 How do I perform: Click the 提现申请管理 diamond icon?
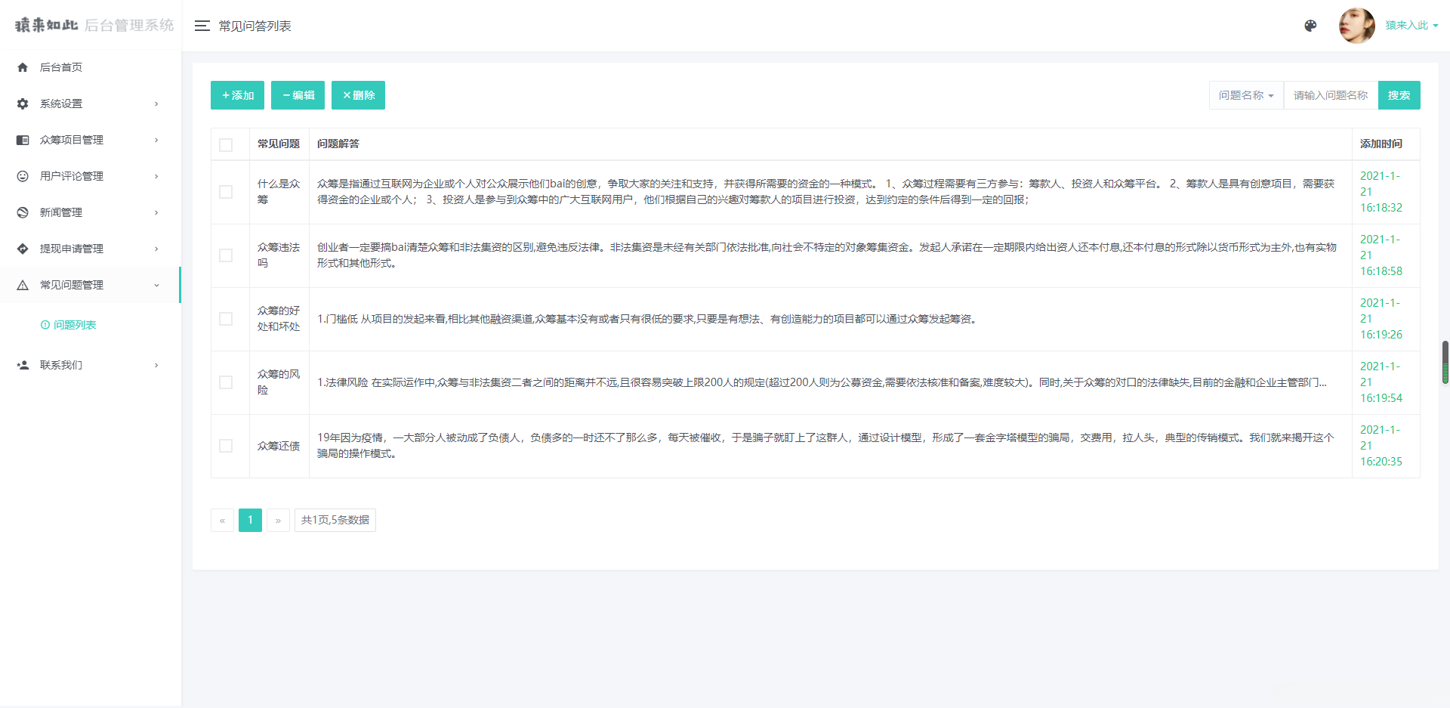(23, 249)
